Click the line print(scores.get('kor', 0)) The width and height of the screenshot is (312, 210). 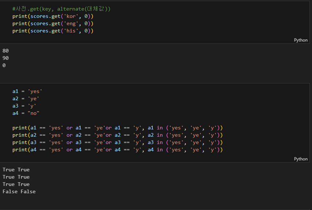tap(53, 16)
